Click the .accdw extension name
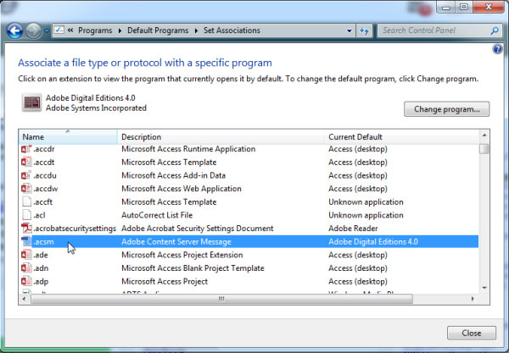Image resolution: width=509 pixels, height=353 pixels. point(46,189)
